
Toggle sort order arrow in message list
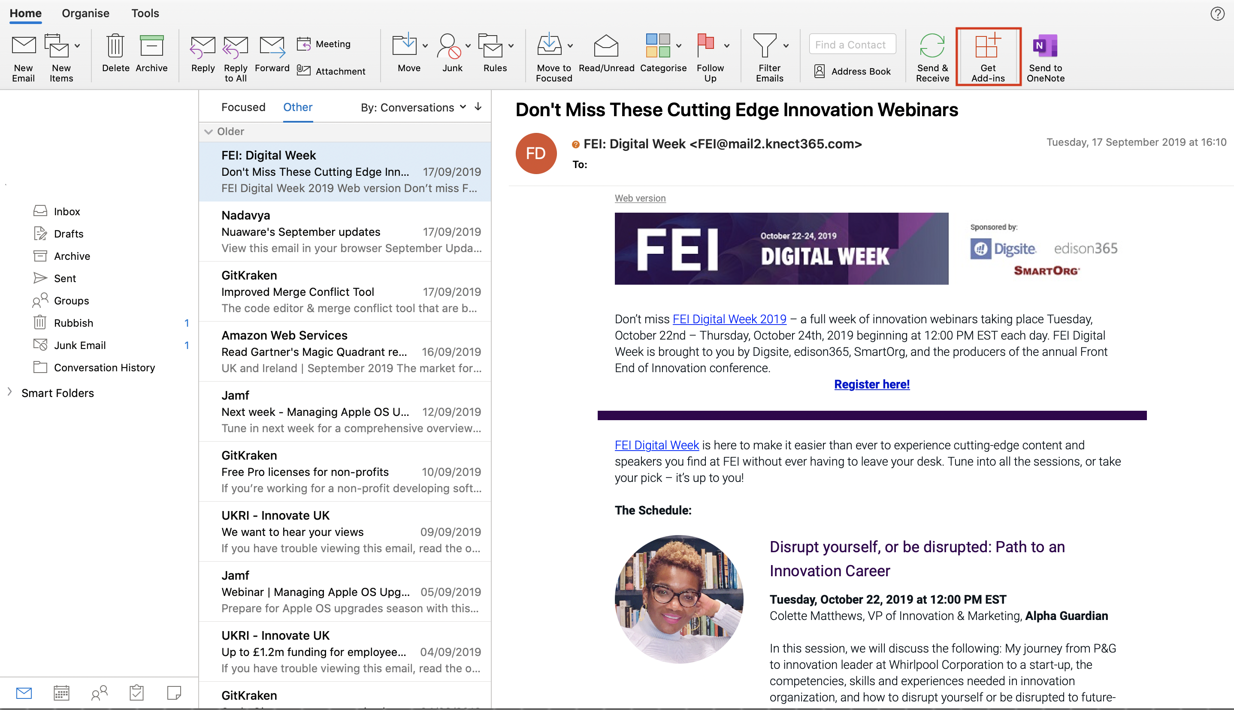(478, 107)
